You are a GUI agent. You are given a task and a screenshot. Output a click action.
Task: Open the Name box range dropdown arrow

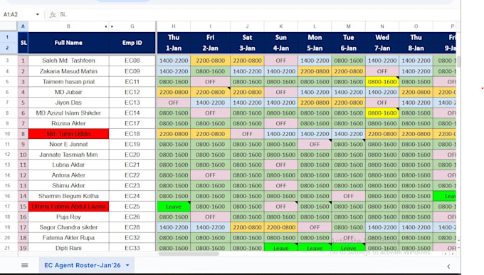click(x=37, y=14)
